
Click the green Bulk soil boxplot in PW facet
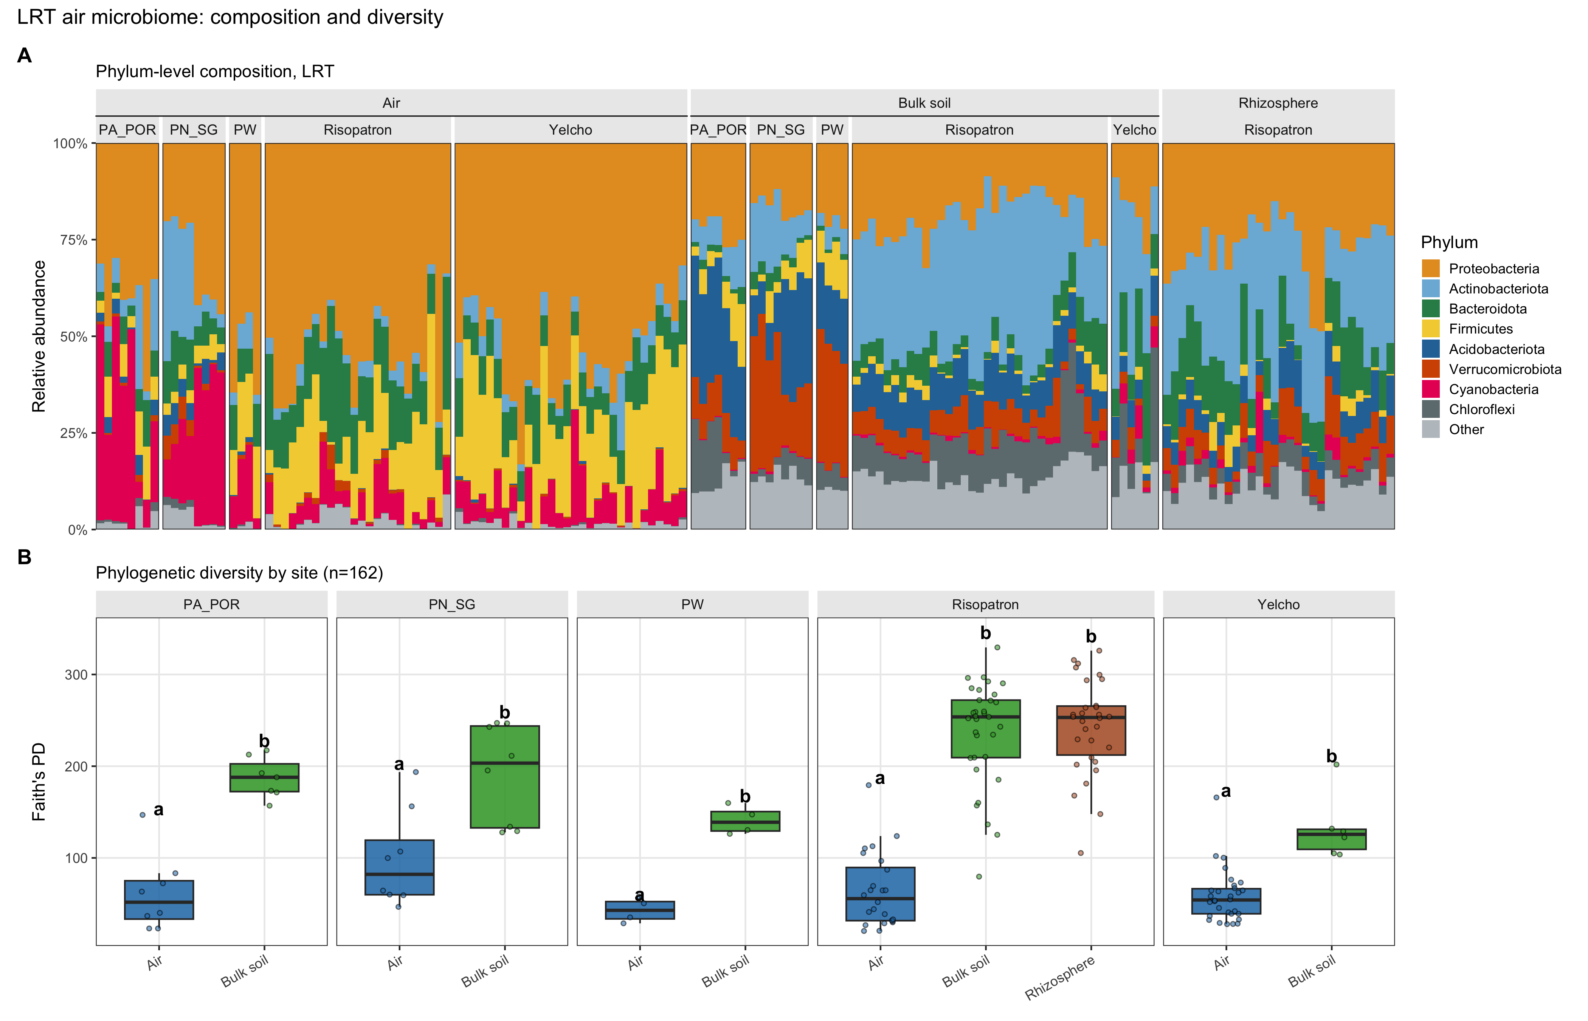[x=746, y=821]
